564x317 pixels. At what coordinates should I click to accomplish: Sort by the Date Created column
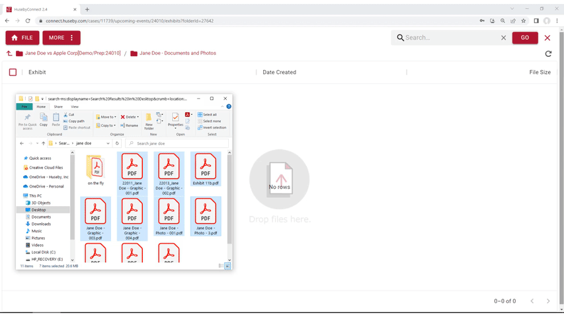pyautogui.click(x=279, y=72)
